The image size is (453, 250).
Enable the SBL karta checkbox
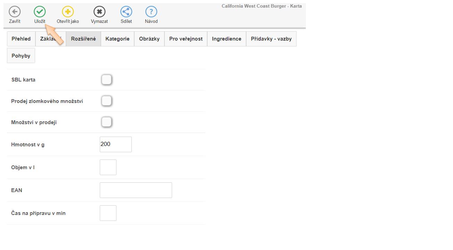click(106, 80)
